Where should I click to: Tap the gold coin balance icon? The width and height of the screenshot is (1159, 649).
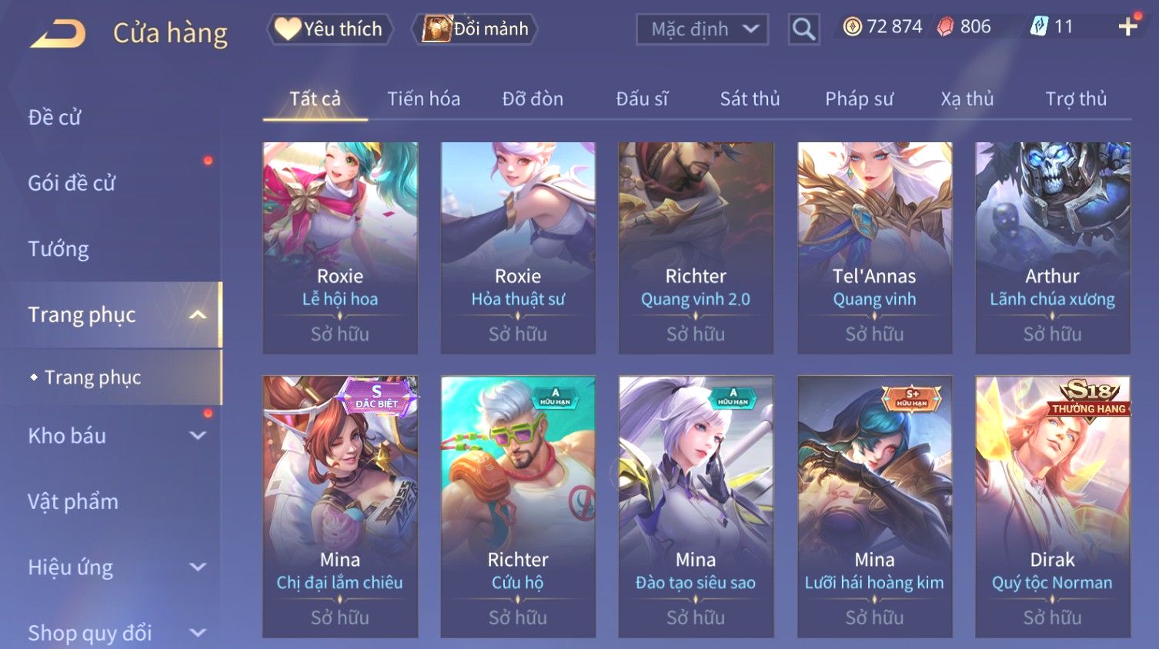[x=852, y=27]
